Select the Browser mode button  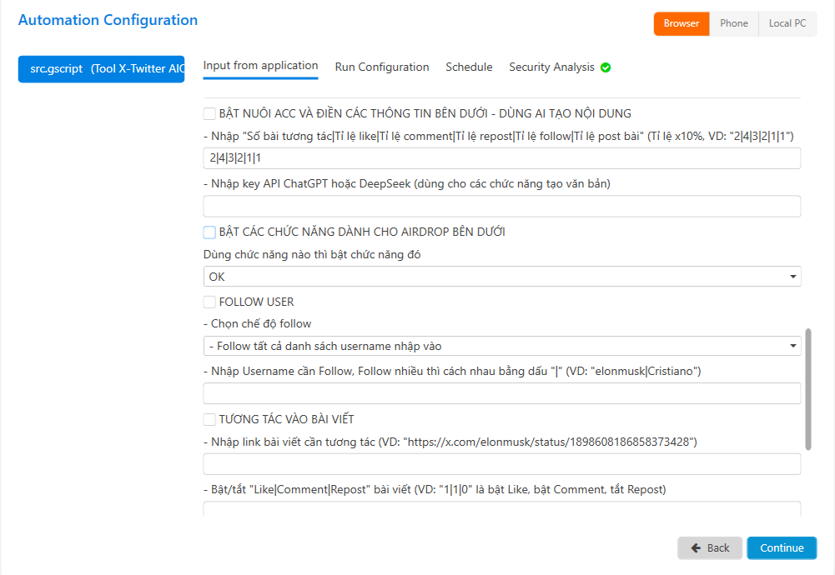coord(681,23)
